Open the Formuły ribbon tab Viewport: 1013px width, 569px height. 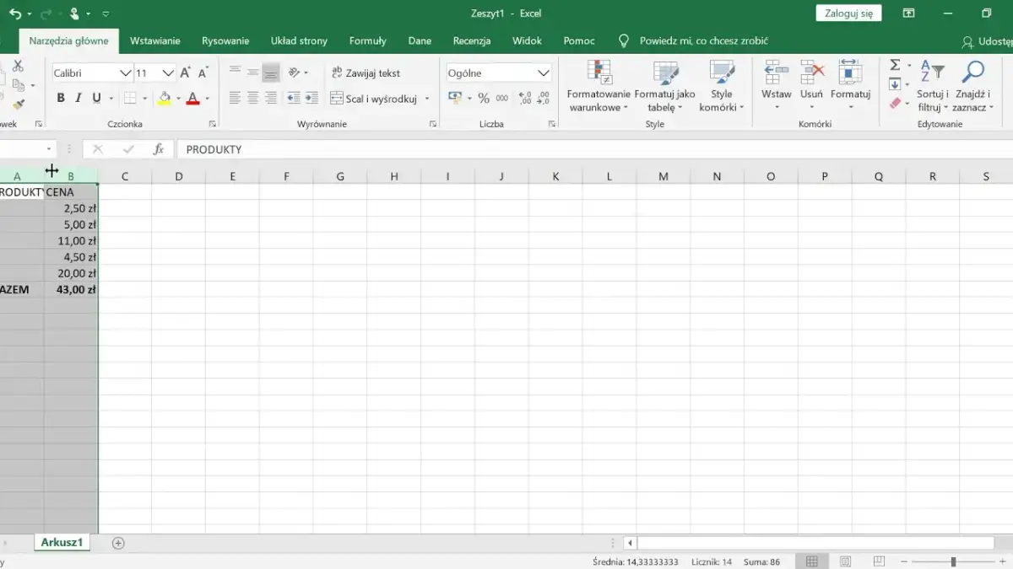coord(367,40)
